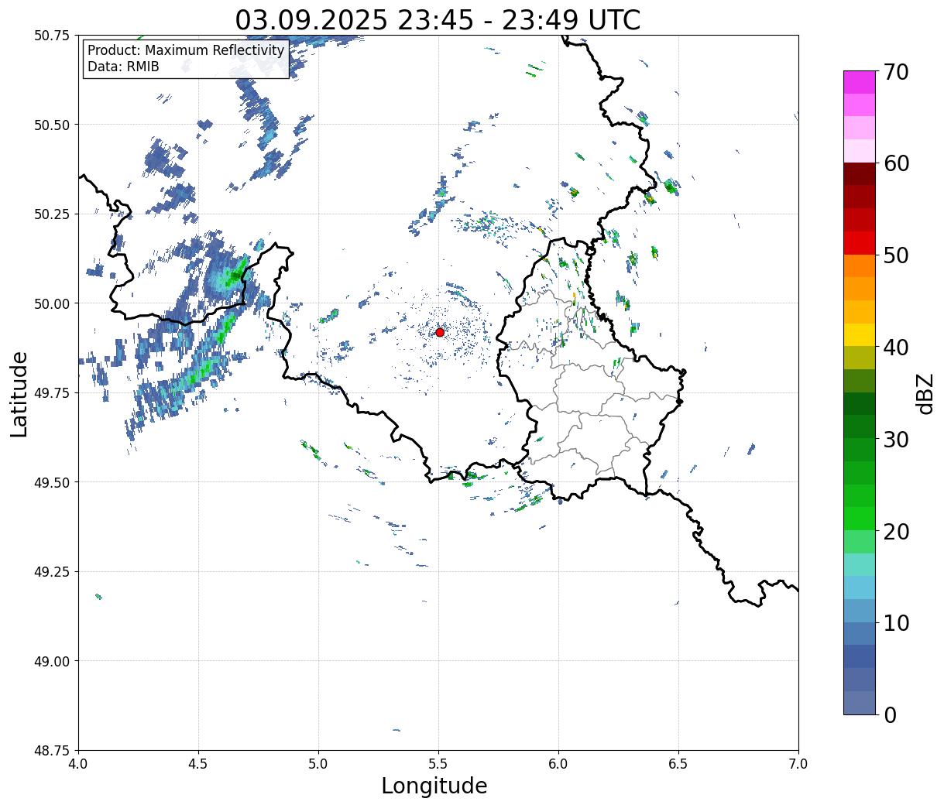The image size is (944, 805).
Task: Click the colorbar tick label 10
Action: click(896, 623)
